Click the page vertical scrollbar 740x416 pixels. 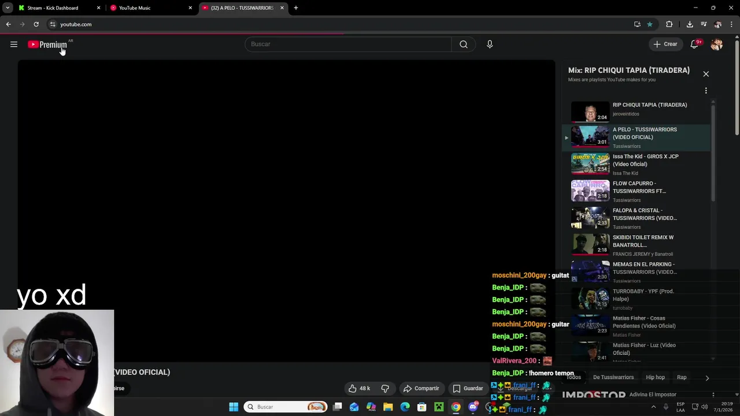click(x=737, y=87)
